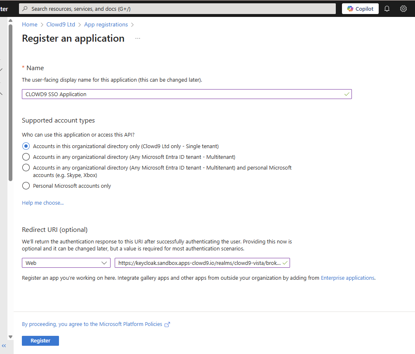Click the scrollbar down arrow
The image size is (415, 354).
coord(11,337)
